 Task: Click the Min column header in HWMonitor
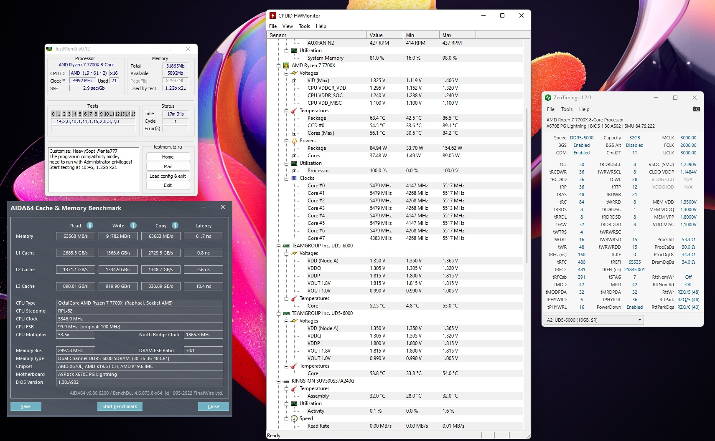pyautogui.click(x=421, y=35)
